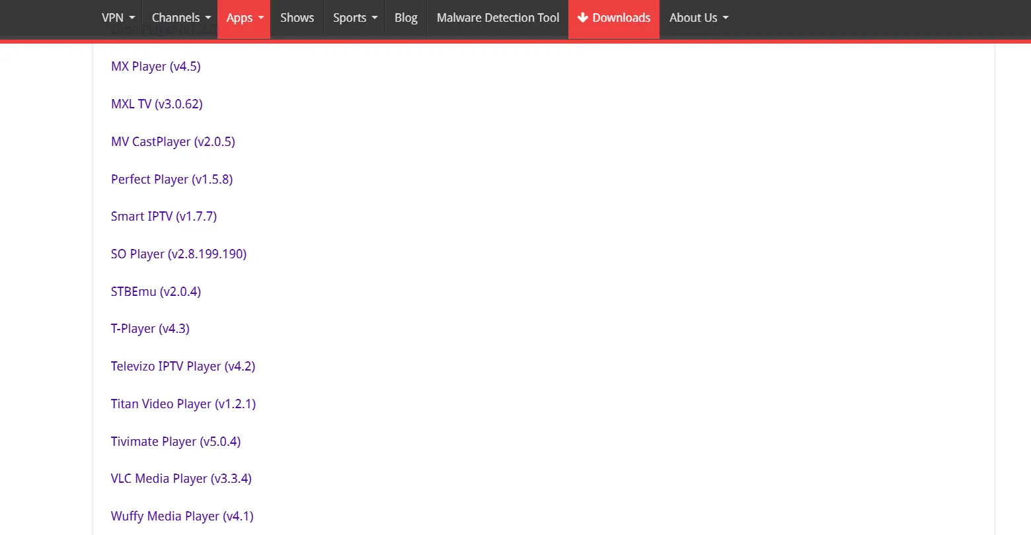The image size is (1031, 535).
Task: Expand the Apps dropdown caret
Action: tap(261, 18)
